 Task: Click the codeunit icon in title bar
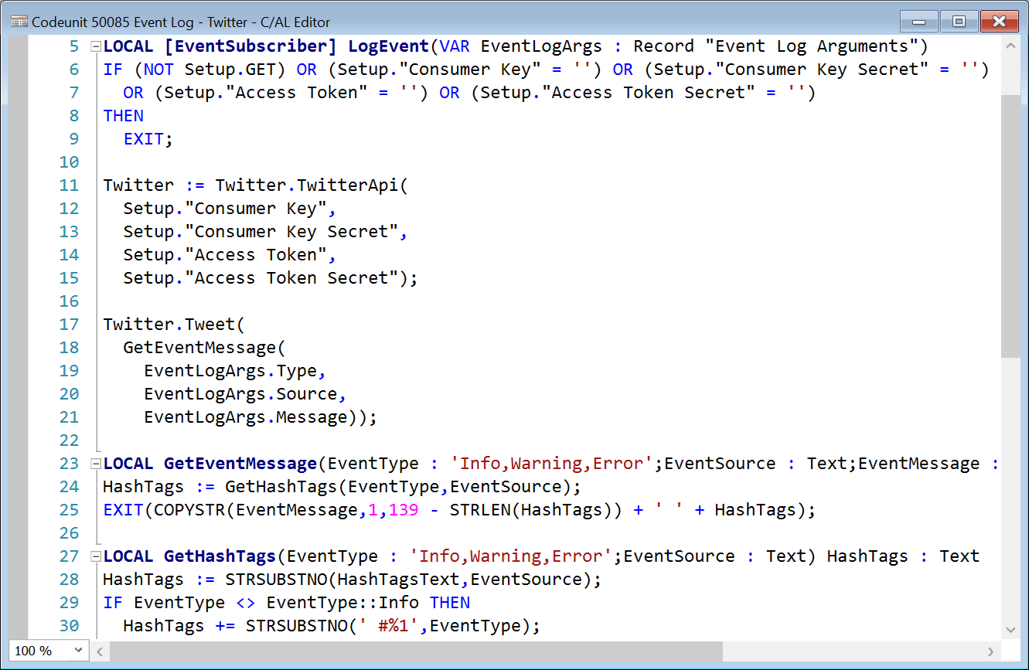pyautogui.click(x=19, y=22)
